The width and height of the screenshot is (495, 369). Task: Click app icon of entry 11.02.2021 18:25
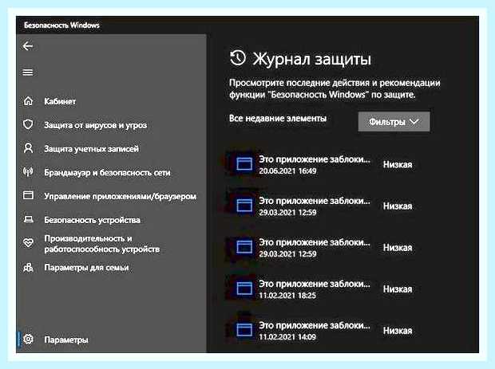tap(244, 289)
